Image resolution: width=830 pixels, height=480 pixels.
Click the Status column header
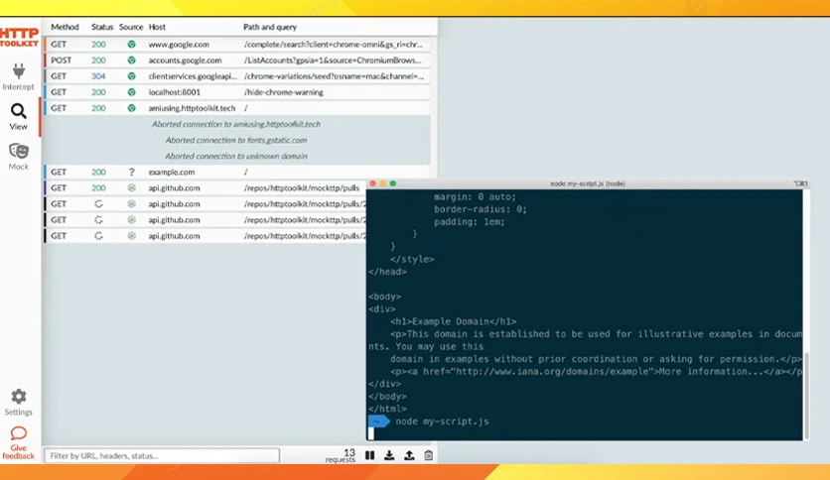(x=102, y=27)
